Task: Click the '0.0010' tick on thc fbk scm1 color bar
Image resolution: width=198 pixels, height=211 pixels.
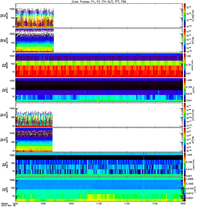Action: (190, 193)
